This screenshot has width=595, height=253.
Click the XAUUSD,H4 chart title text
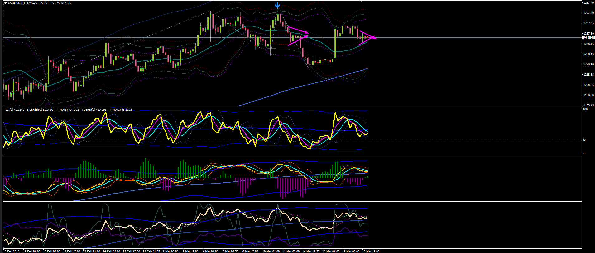click(x=17, y=3)
